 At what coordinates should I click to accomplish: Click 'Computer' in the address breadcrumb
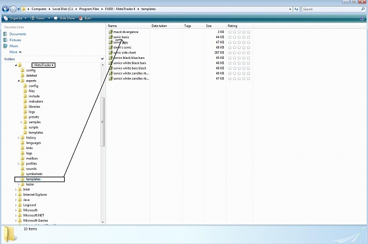pyautogui.click(x=39, y=9)
